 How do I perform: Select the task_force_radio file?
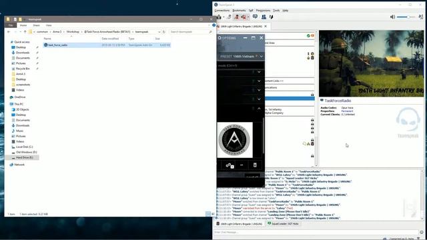coord(107,45)
